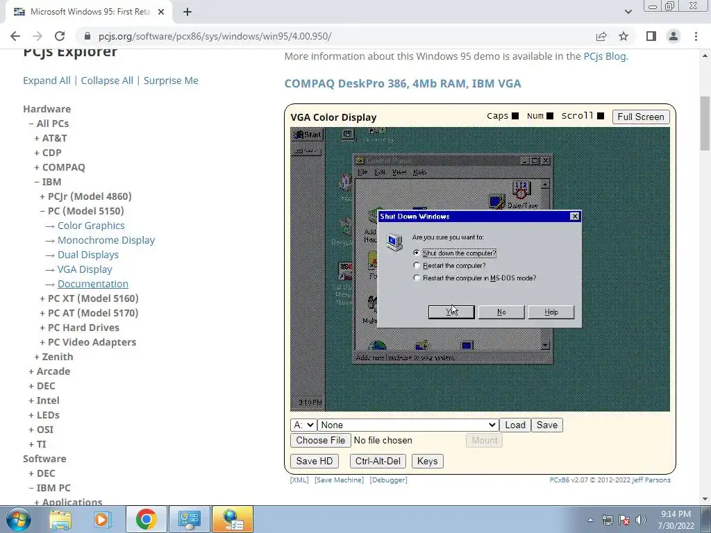The height and width of the screenshot is (533, 711).
Task: Select 'Restart the computer?' radio option
Action: (x=417, y=266)
